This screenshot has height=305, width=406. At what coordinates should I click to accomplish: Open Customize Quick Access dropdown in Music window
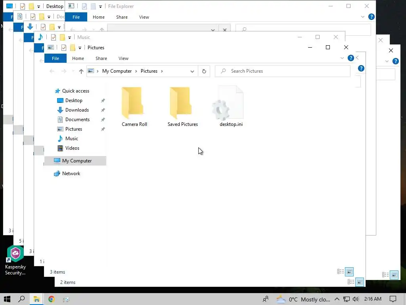tap(69, 38)
